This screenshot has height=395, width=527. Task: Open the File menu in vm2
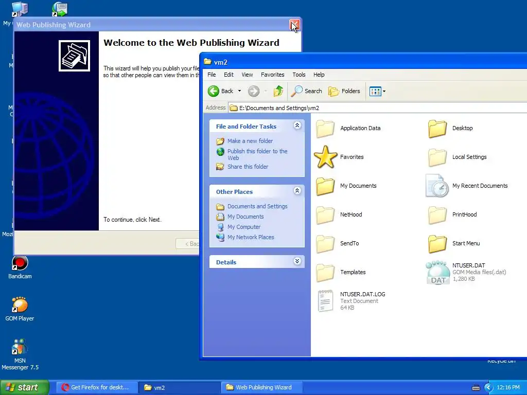[212, 75]
